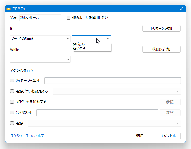Open the ノートPCの画面 trigger dropdown
The image size is (191, 149).
[40, 39]
